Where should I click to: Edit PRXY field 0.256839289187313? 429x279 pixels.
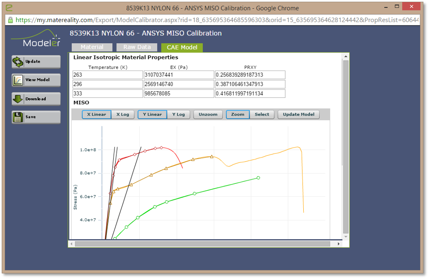click(250, 75)
